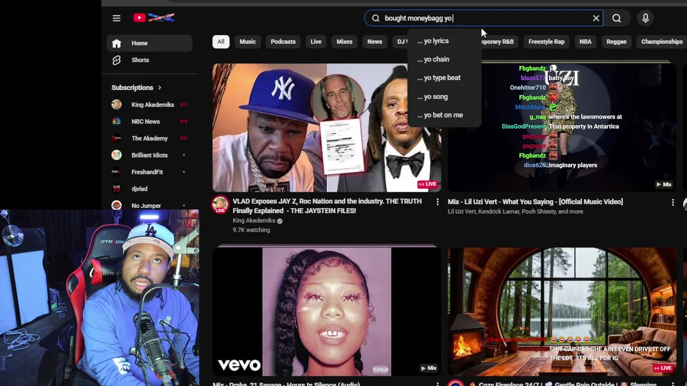Open NBC News subscription channel
Image resolution: width=687 pixels, height=386 pixels.
point(150,121)
